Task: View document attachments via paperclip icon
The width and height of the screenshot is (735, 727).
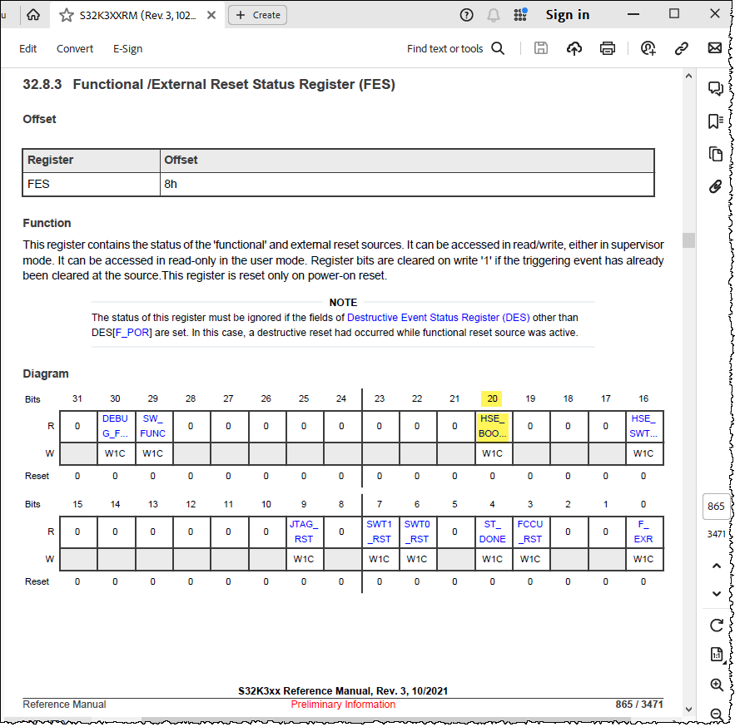Action: point(716,186)
